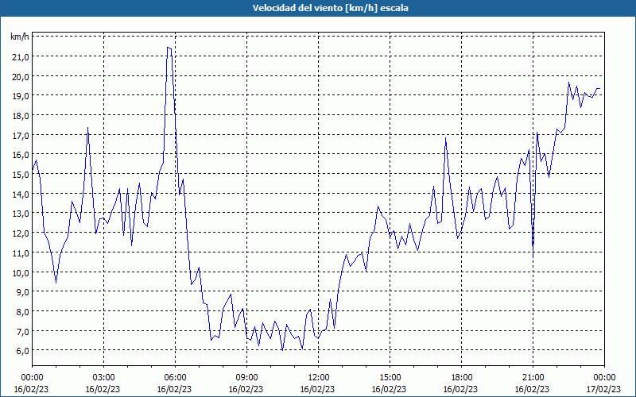This screenshot has height=397, width=636.
Task: Click the 'km/h' unit label on the y-axis
Action: (20, 37)
